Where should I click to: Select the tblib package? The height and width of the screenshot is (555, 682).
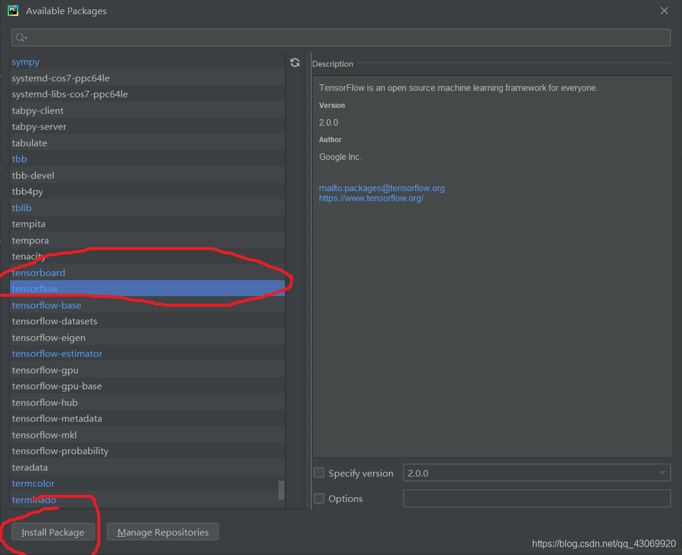147,208
